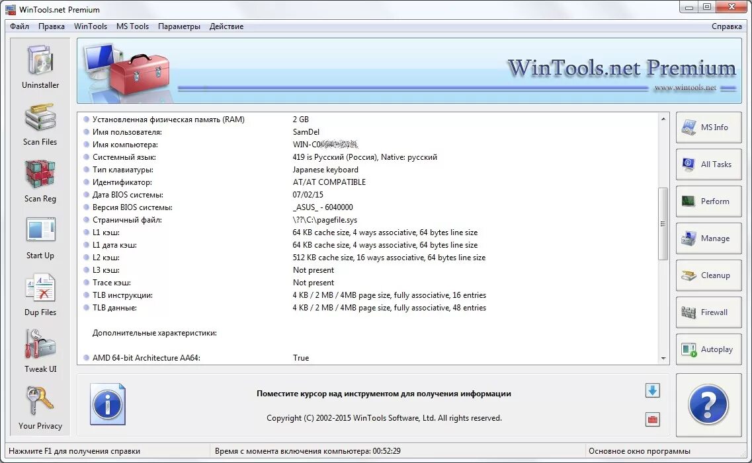Select the 'L1 кэш:' row

tap(368, 232)
